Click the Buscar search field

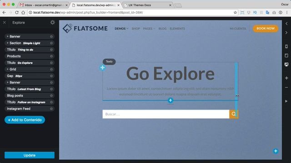tap(166, 114)
